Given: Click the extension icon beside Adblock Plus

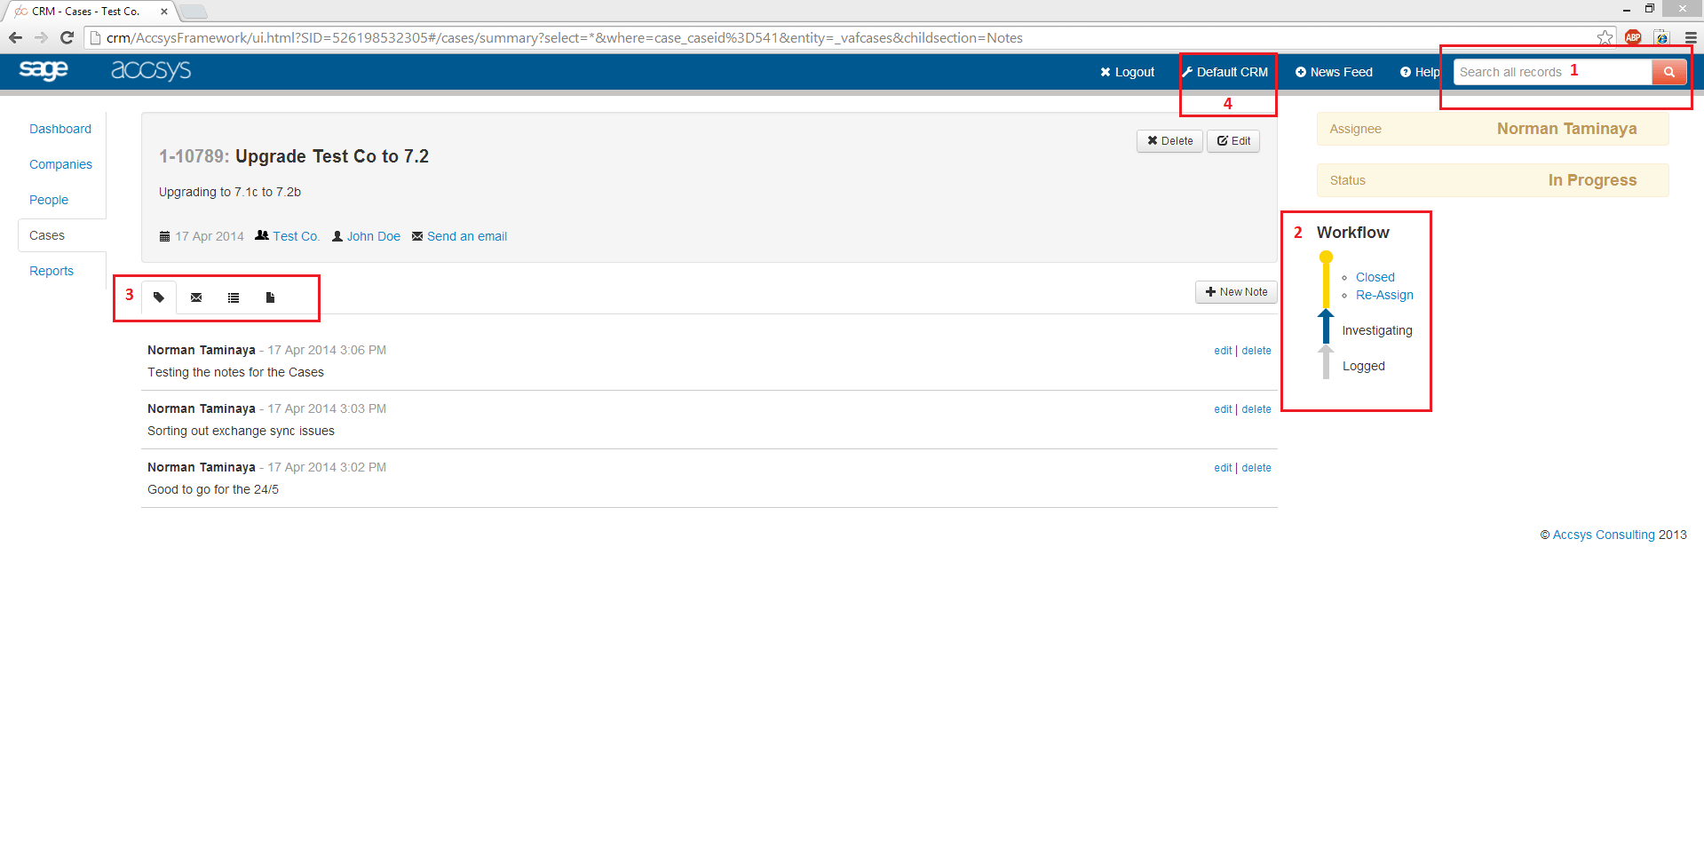Looking at the screenshot, I should (1661, 37).
